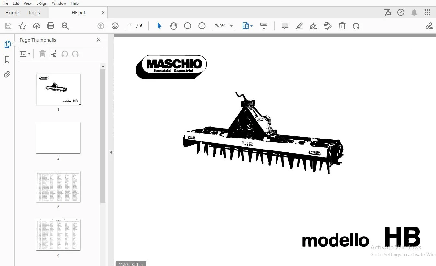Screen dimensions: 436x266
Task: Switch to the Tools tab
Action: point(34,12)
